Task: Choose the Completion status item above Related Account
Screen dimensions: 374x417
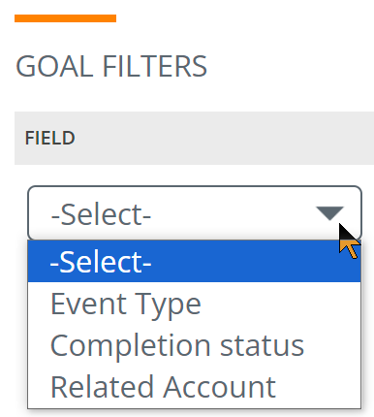Action: pos(194,345)
